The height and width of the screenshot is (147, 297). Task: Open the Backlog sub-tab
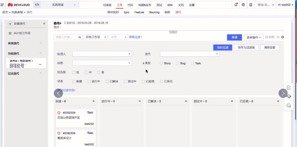pyautogui.click(x=154, y=12)
